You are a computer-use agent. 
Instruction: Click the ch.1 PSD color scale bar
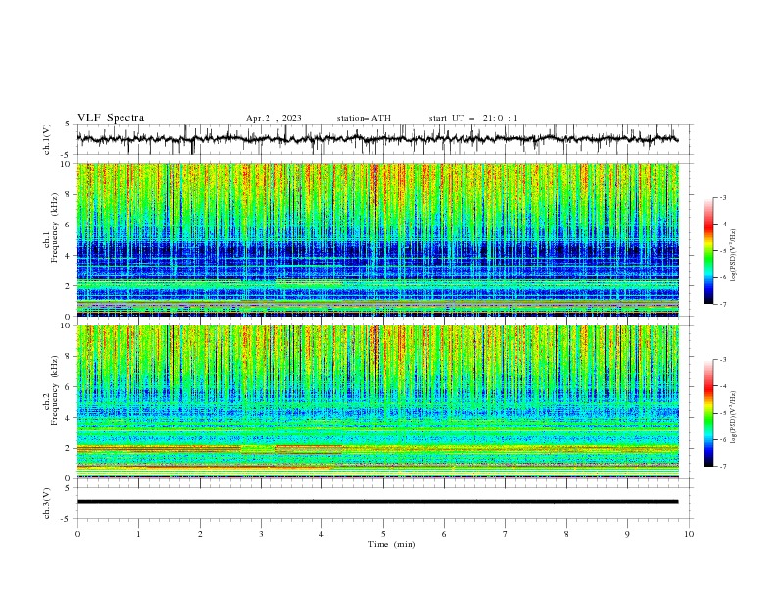pos(708,251)
